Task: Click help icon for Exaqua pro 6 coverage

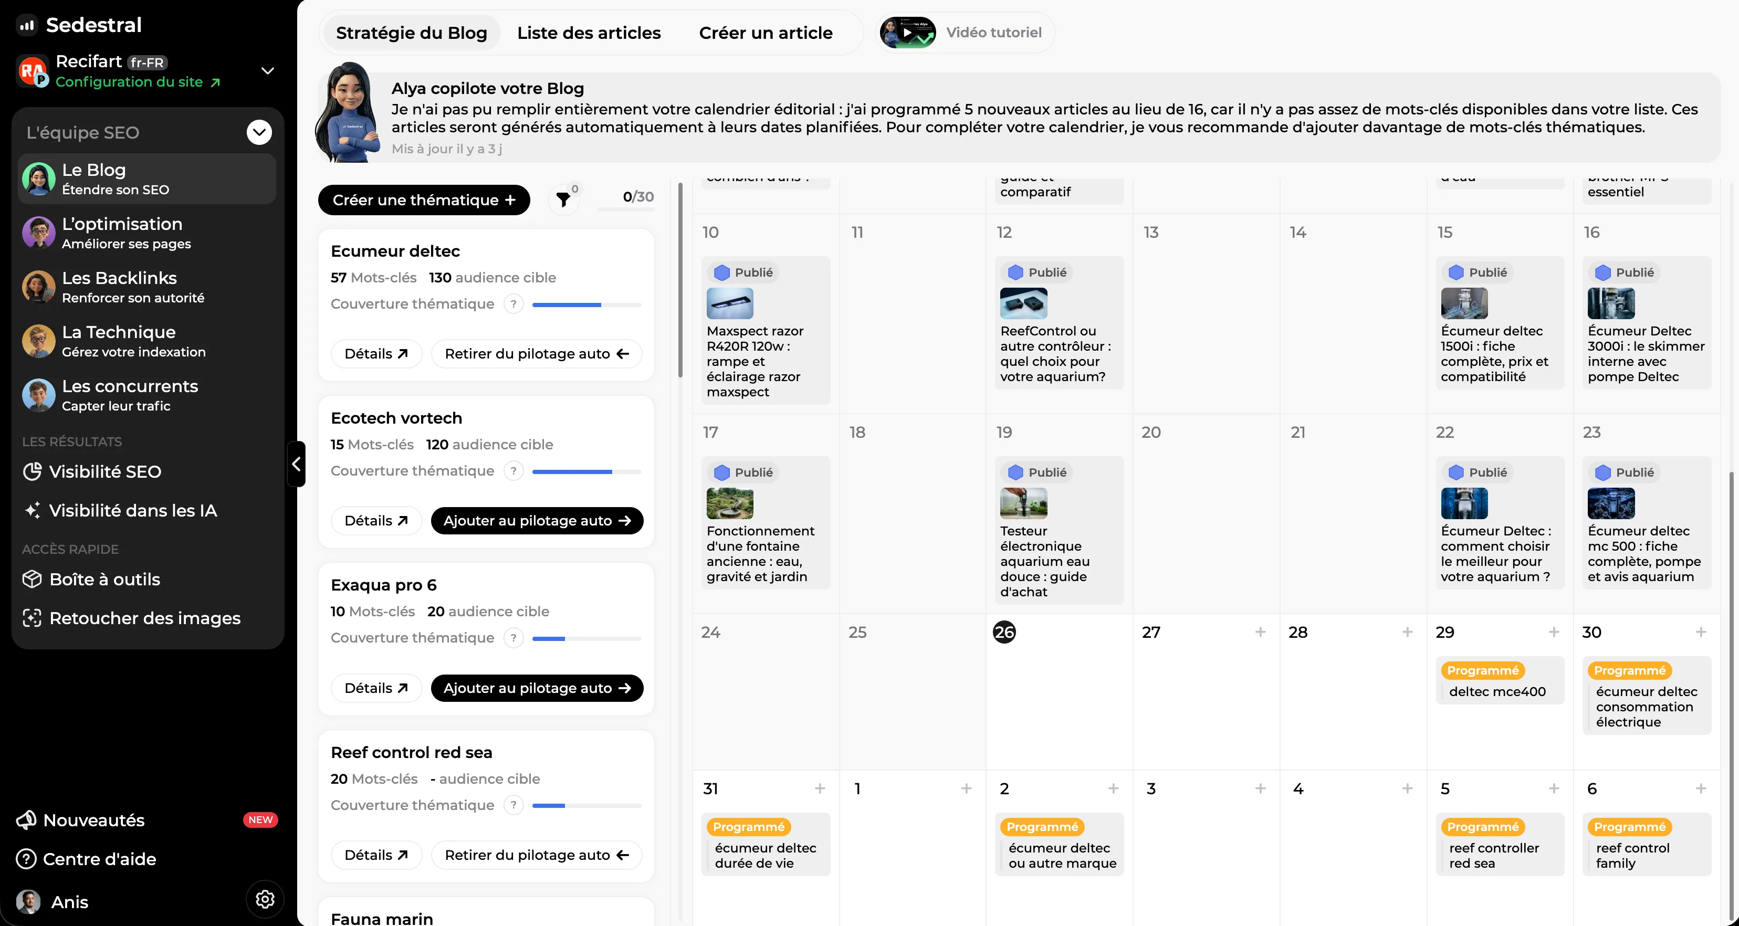Action: (x=514, y=638)
